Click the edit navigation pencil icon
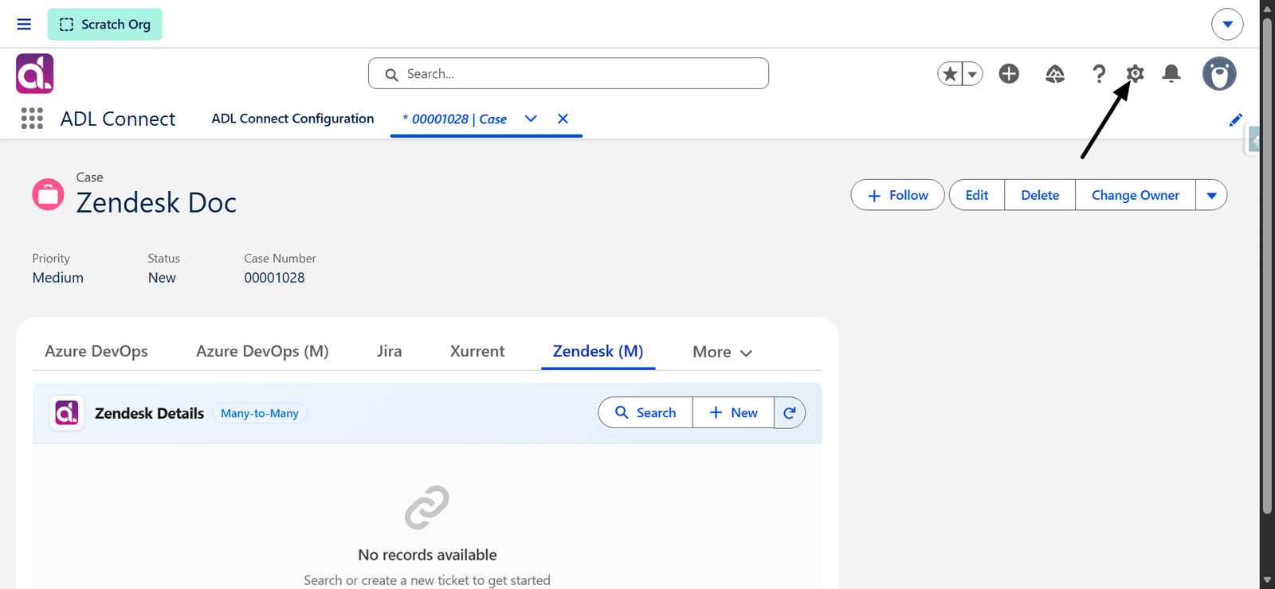This screenshot has width=1275, height=589. coord(1236,119)
